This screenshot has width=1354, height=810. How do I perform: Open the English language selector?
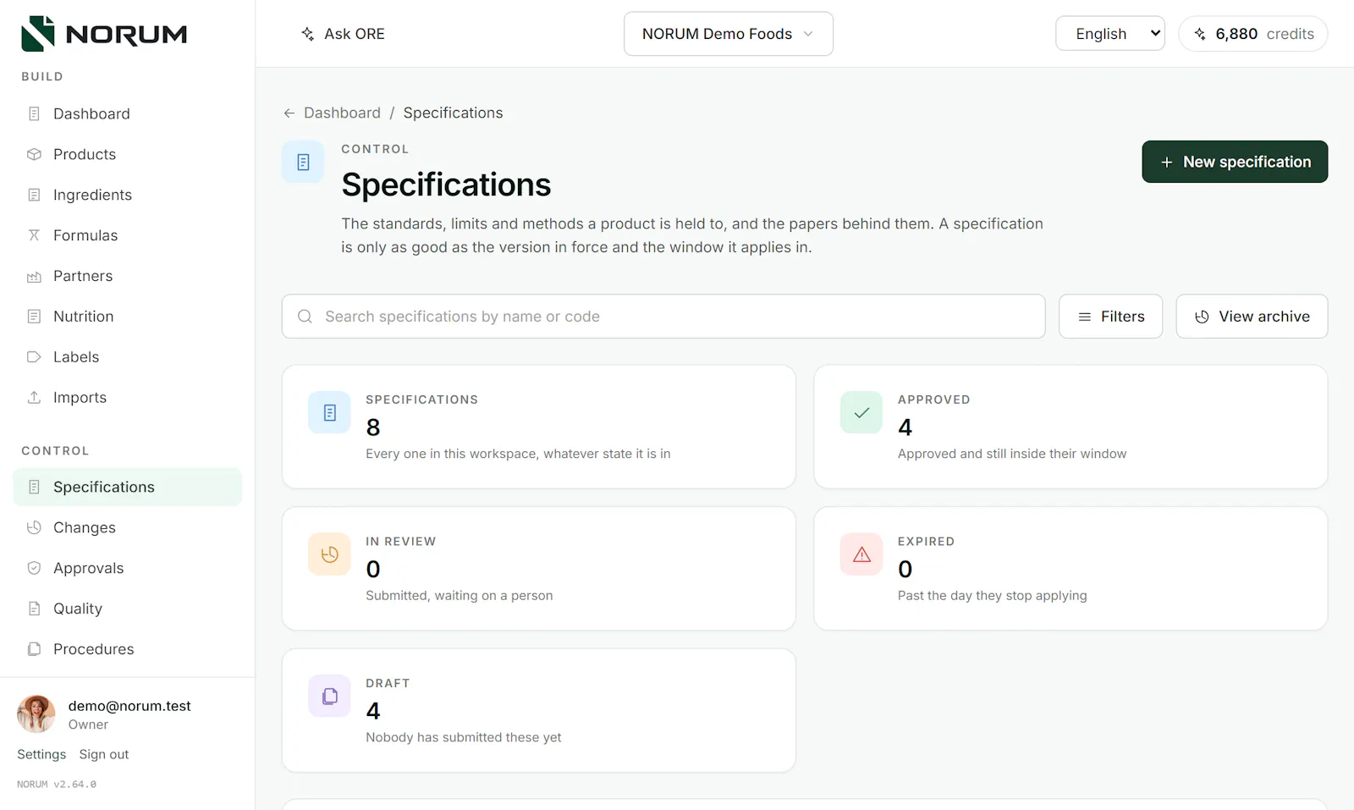point(1110,34)
